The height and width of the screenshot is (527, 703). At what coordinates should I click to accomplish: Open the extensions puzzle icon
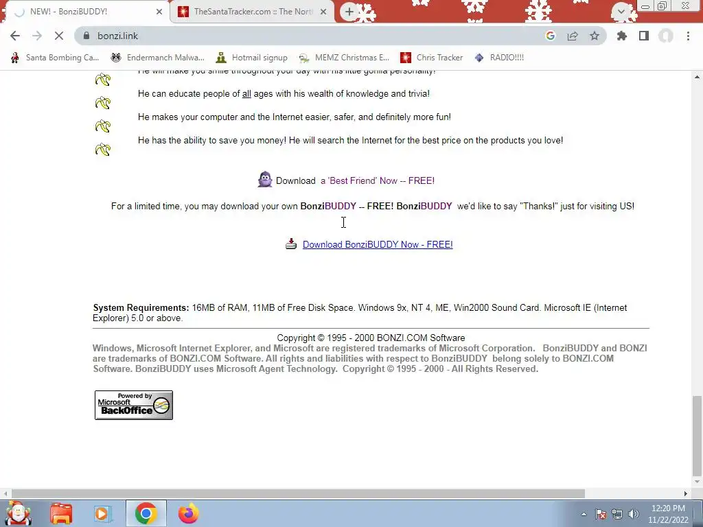(x=622, y=36)
